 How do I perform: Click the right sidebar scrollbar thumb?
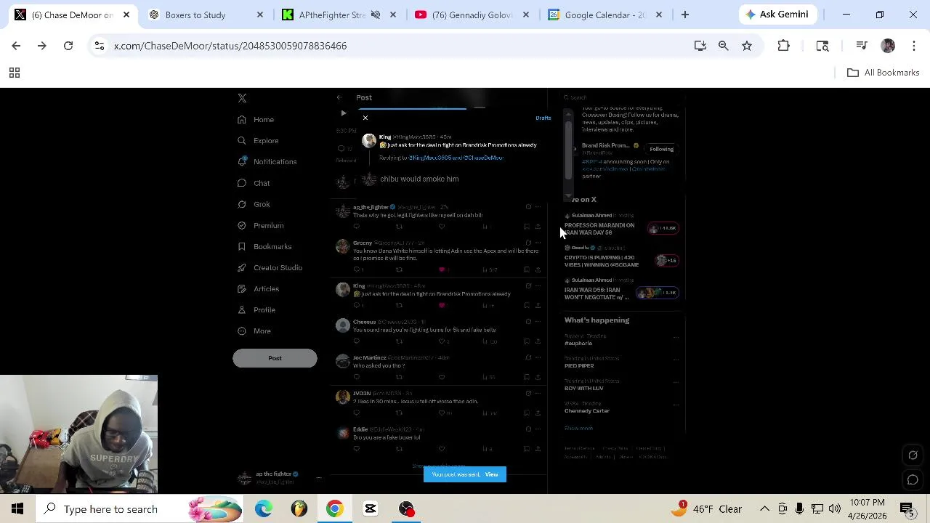(x=568, y=149)
